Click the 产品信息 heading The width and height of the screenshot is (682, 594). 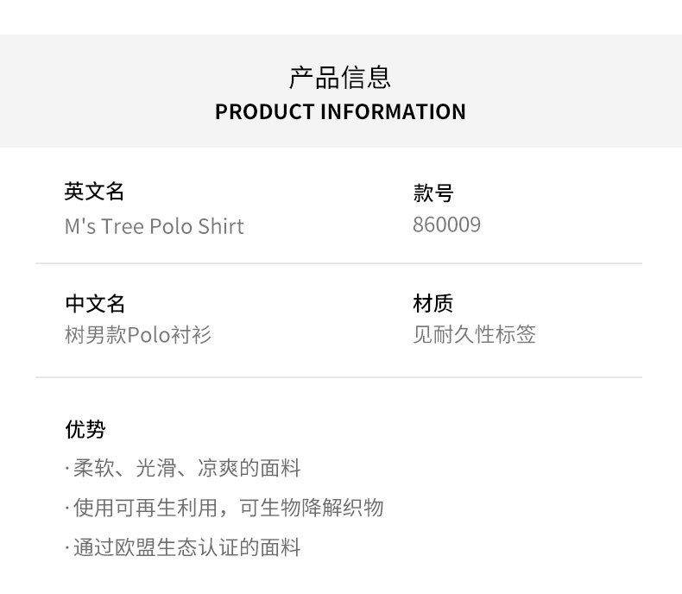340,77
